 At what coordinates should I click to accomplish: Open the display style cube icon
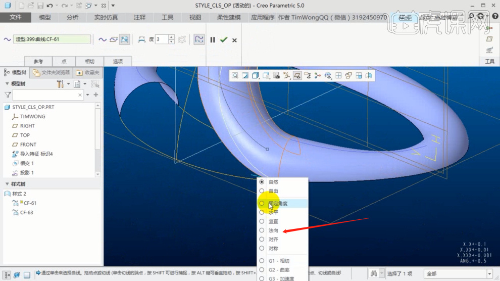(x=256, y=76)
